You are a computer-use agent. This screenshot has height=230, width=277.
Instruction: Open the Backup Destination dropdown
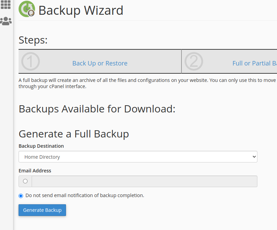click(138, 157)
